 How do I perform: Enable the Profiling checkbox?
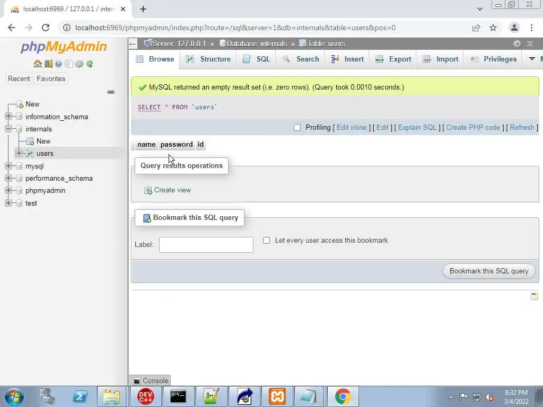click(x=297, y=127)
